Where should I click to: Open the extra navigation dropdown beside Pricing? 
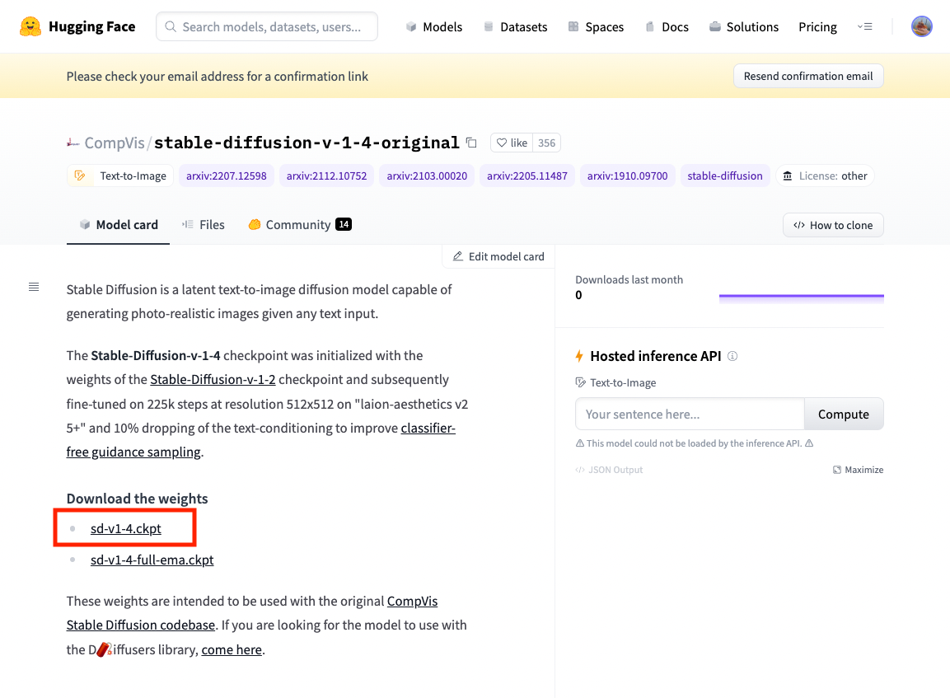[x=865, y=26]
